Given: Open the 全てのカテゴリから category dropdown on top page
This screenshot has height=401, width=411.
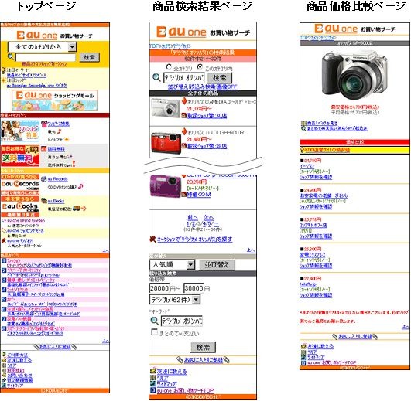Looking at the screenshot, I should click(x=43, y=47).
